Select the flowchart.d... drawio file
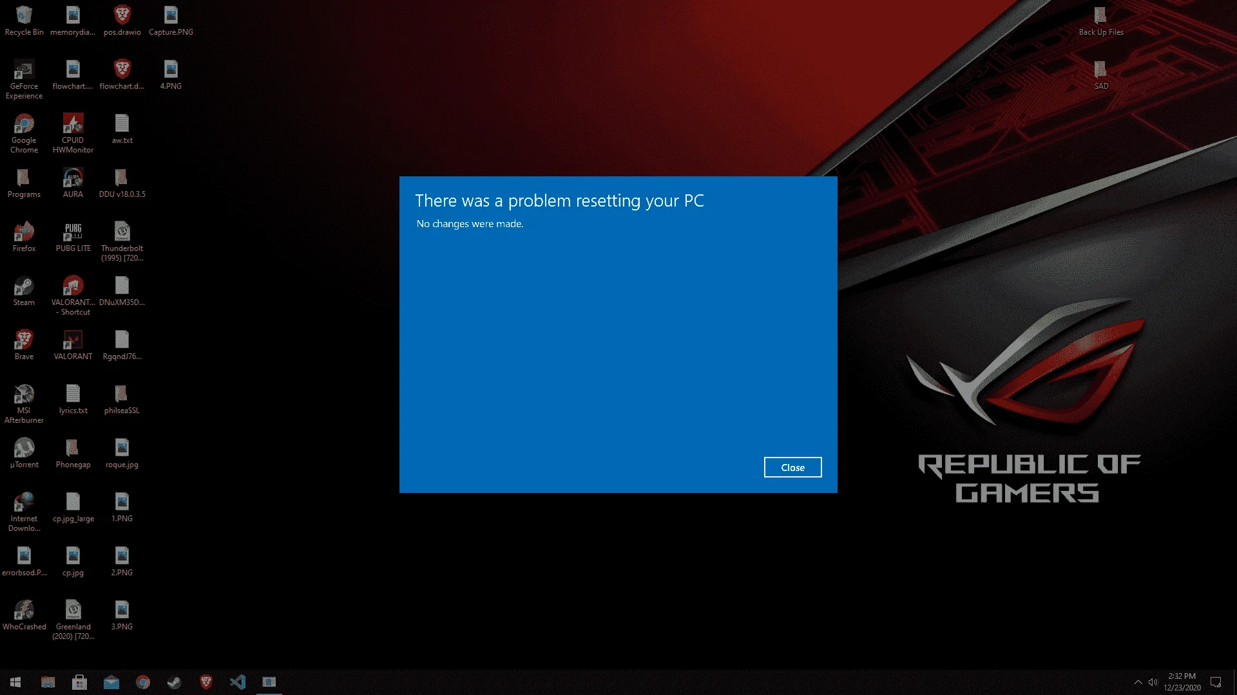 pos(122,75)
